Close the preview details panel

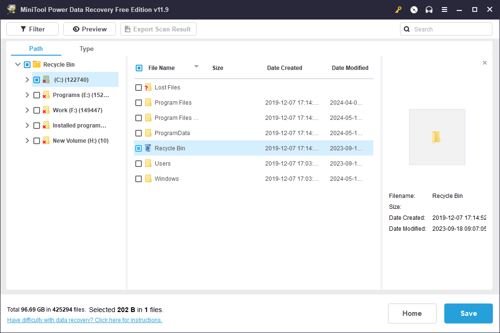click(485, 63)
